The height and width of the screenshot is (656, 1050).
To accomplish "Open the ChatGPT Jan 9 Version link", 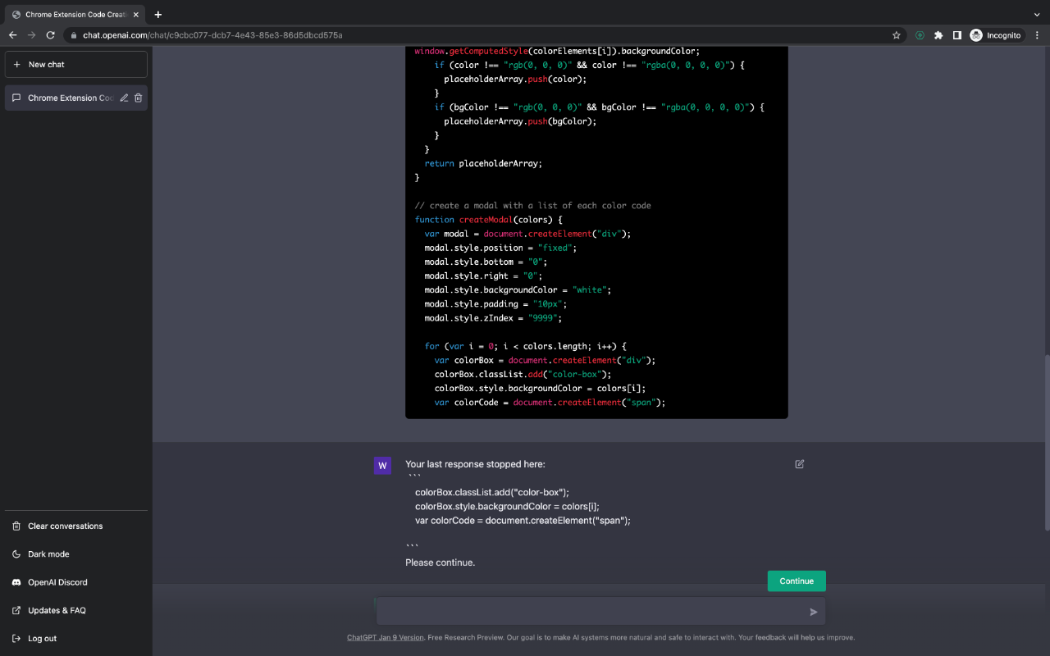I will pos(385,636).
